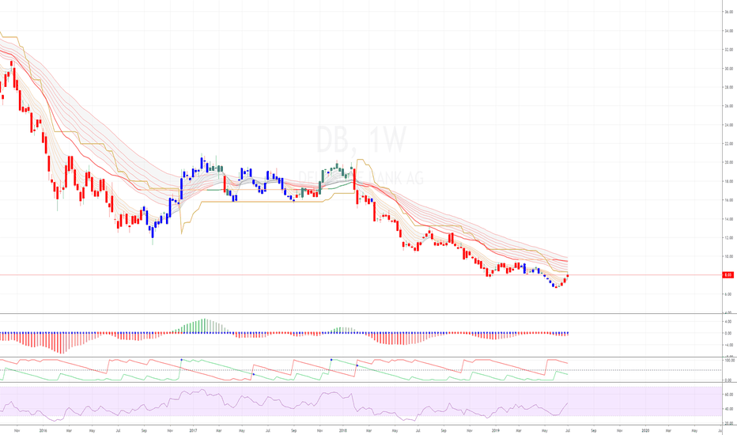Click the 30.00 price axis label
Image resolution: width=737 pixels, height=435 pixels.
728,68
